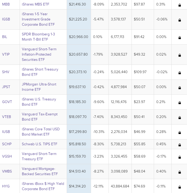Select the $20,657.80 assets cell
The image size is (187, 193).
pyautogui.click(x=78, y=54)
